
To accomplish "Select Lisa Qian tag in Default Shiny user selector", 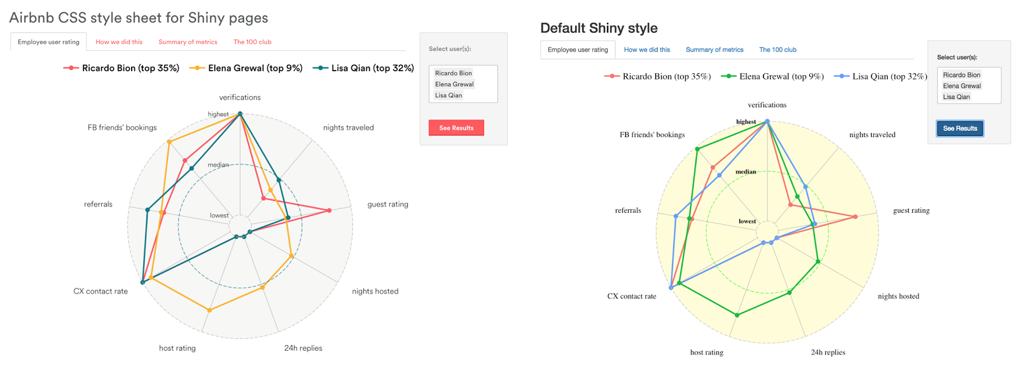I will point(956,97).
